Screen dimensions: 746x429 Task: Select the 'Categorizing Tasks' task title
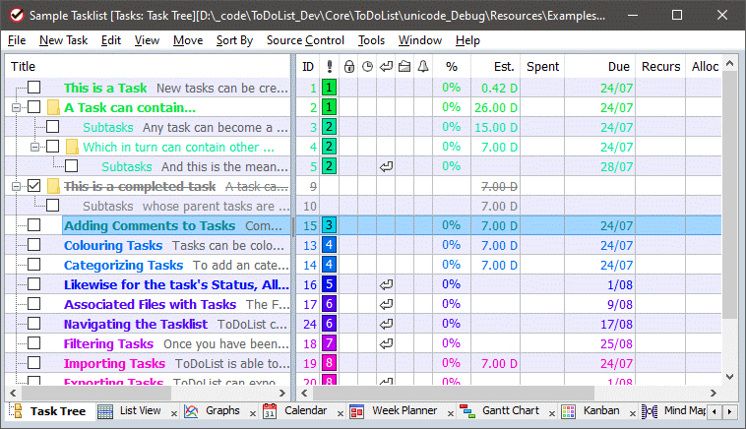point(123,265)
